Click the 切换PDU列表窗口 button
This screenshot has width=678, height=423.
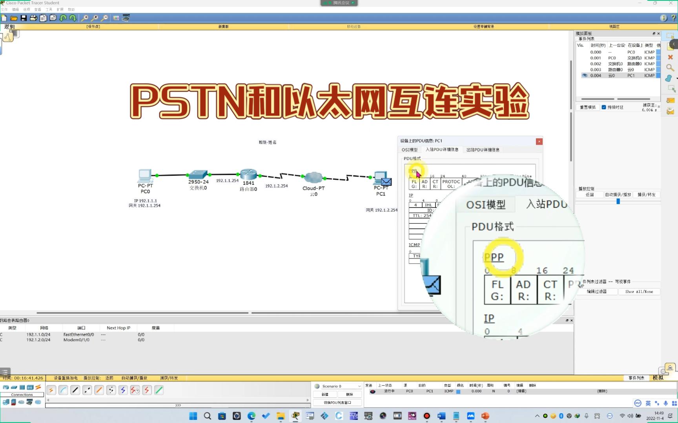(x=337, y=403)
